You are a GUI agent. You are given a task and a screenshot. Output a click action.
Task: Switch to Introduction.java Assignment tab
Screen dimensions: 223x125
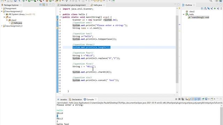[71, 5]
